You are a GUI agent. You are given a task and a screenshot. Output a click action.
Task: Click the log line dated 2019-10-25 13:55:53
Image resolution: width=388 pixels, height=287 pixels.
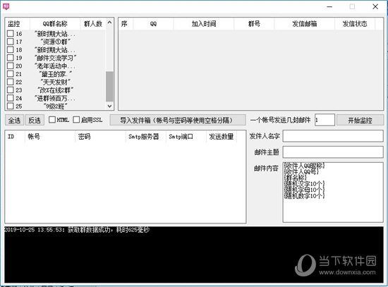tap(77, 230)
